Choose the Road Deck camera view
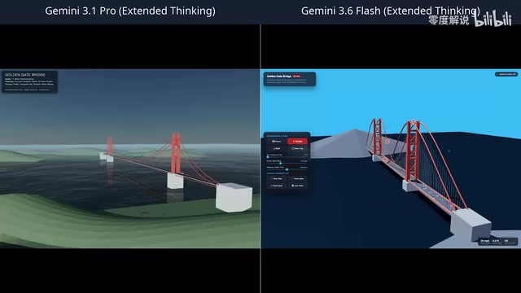The image size is (521, 293). (x=277, y=186)
